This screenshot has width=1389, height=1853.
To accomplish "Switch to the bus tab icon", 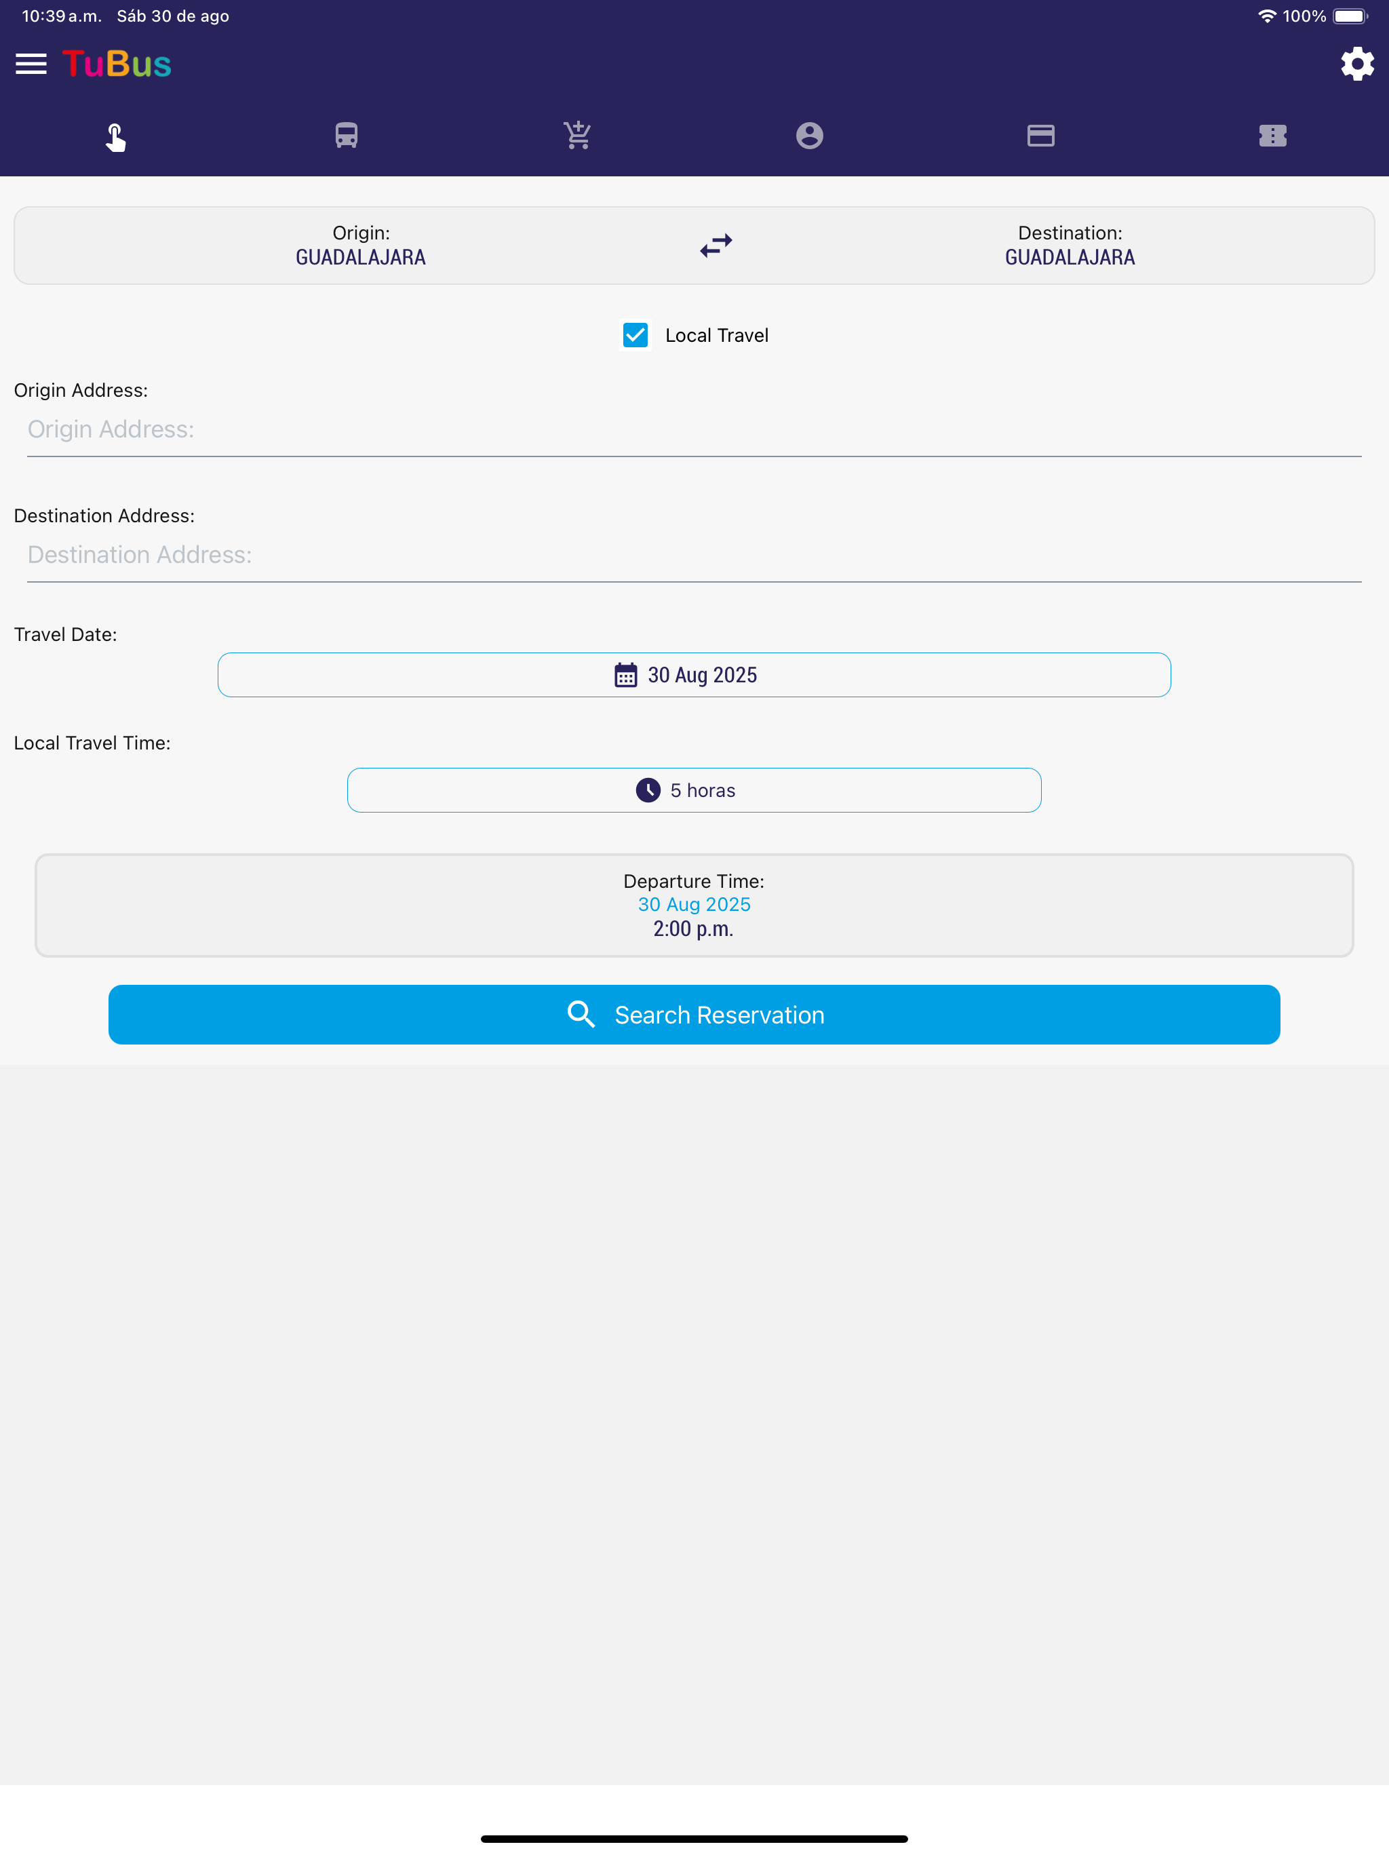I will tap(347, 136).
